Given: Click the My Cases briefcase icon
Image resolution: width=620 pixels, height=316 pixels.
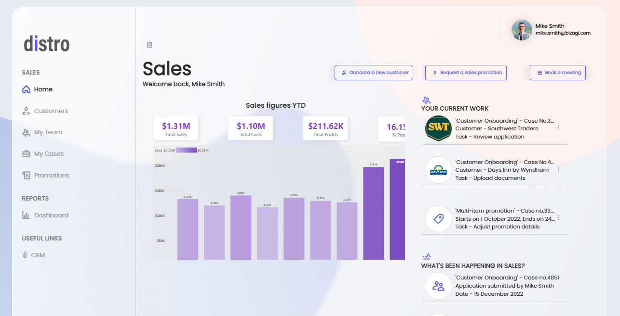Looking at the screenshot, I should coord(26,154).
